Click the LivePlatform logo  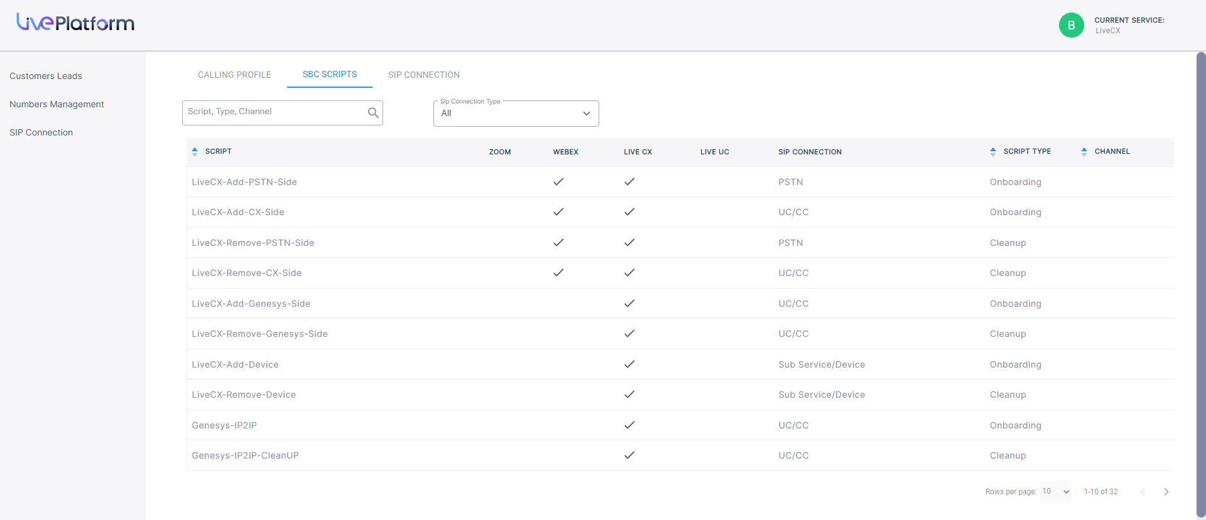click(x=75, y=23)
